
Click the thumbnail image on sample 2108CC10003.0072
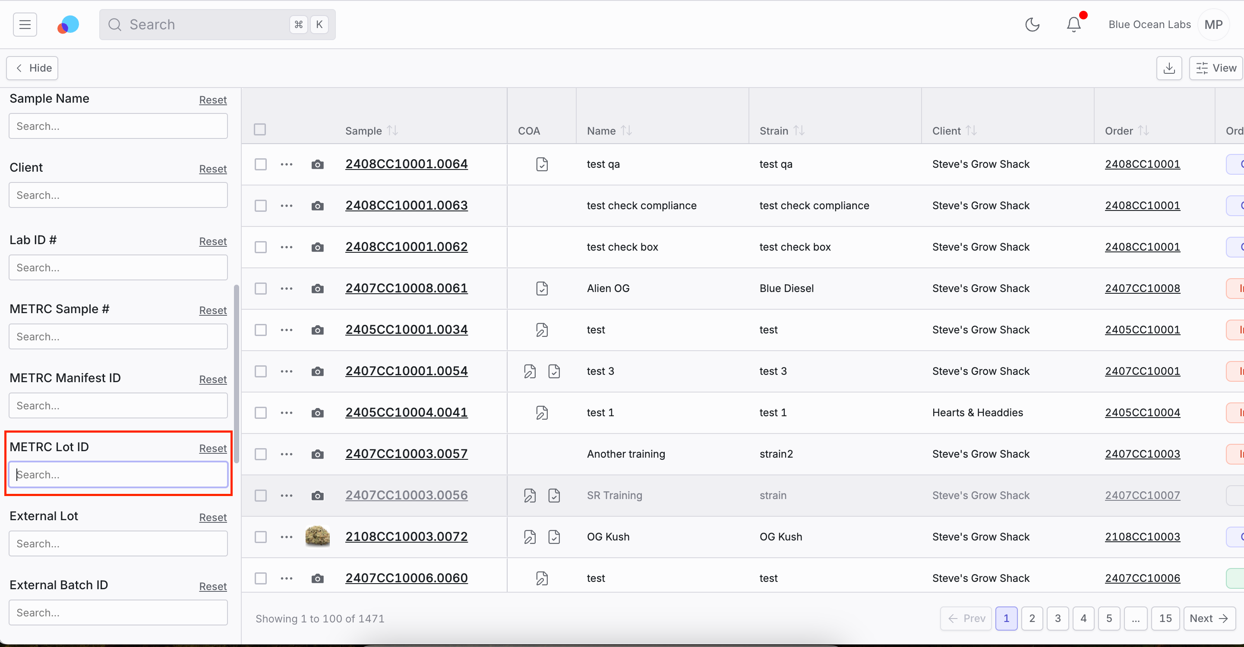tap(317, 536)
